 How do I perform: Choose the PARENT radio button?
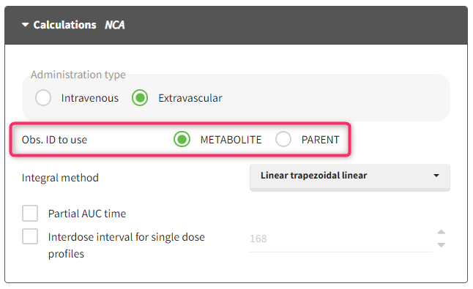(x=283, y=139)
